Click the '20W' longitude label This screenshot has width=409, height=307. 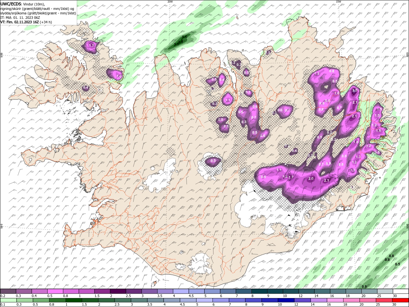coord(170,2)
